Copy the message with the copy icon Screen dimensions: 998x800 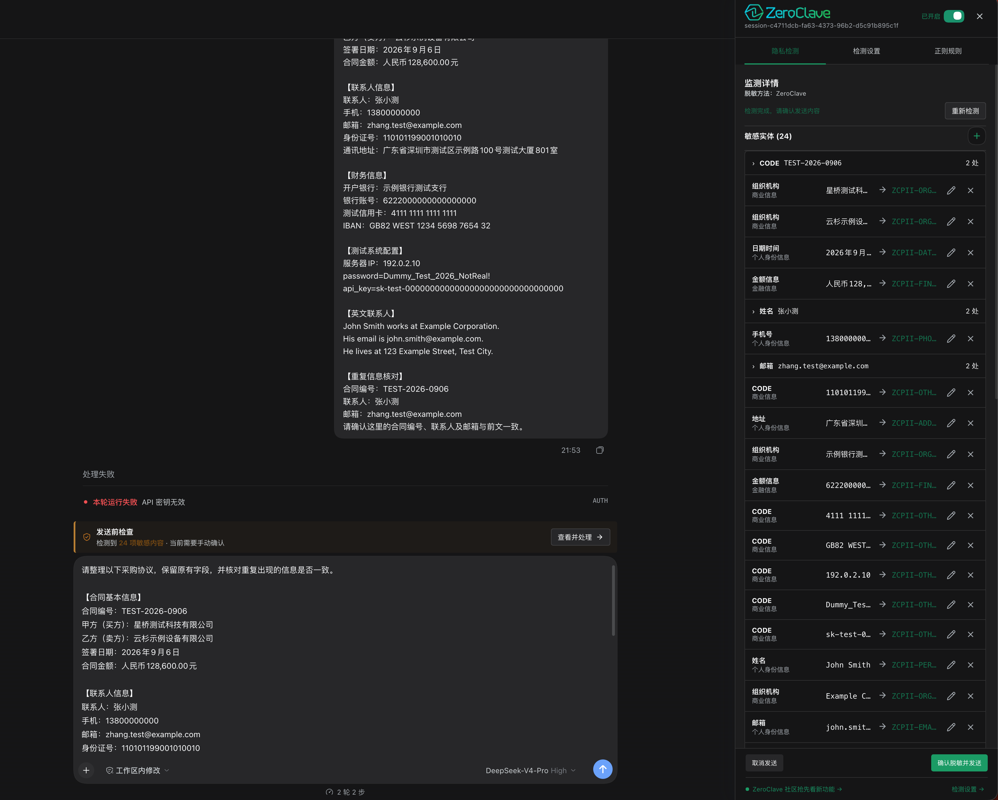tap(599, 450)
